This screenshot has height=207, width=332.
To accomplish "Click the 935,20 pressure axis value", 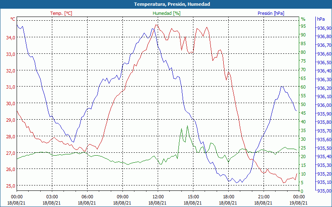I will coord(324,174).
